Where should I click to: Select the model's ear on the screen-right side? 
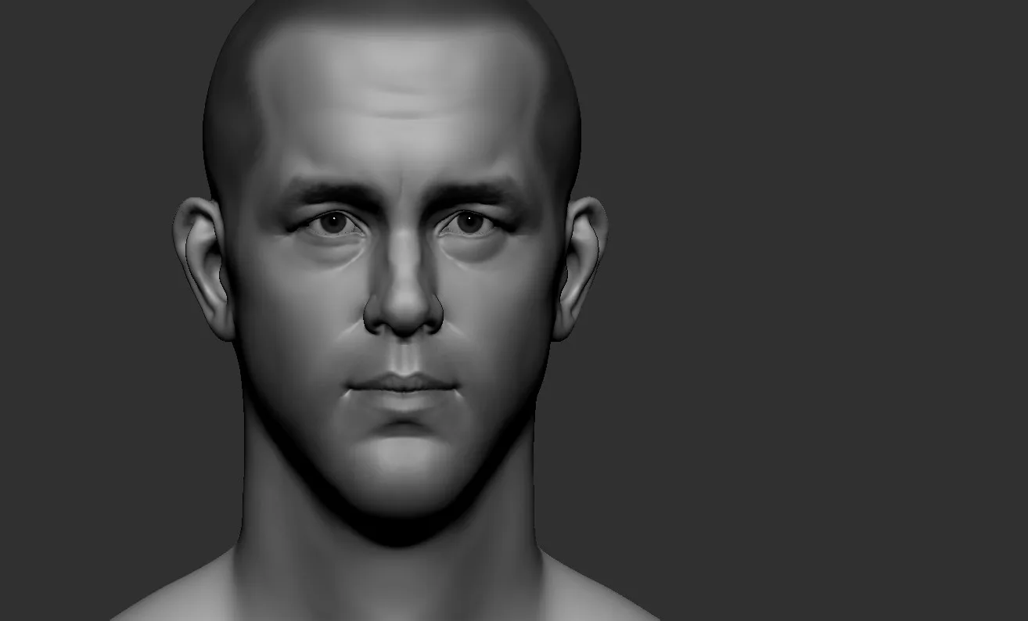[x=580, y=267]
